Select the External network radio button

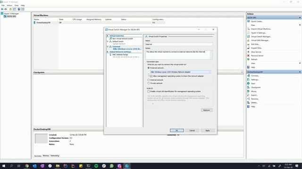149,68
